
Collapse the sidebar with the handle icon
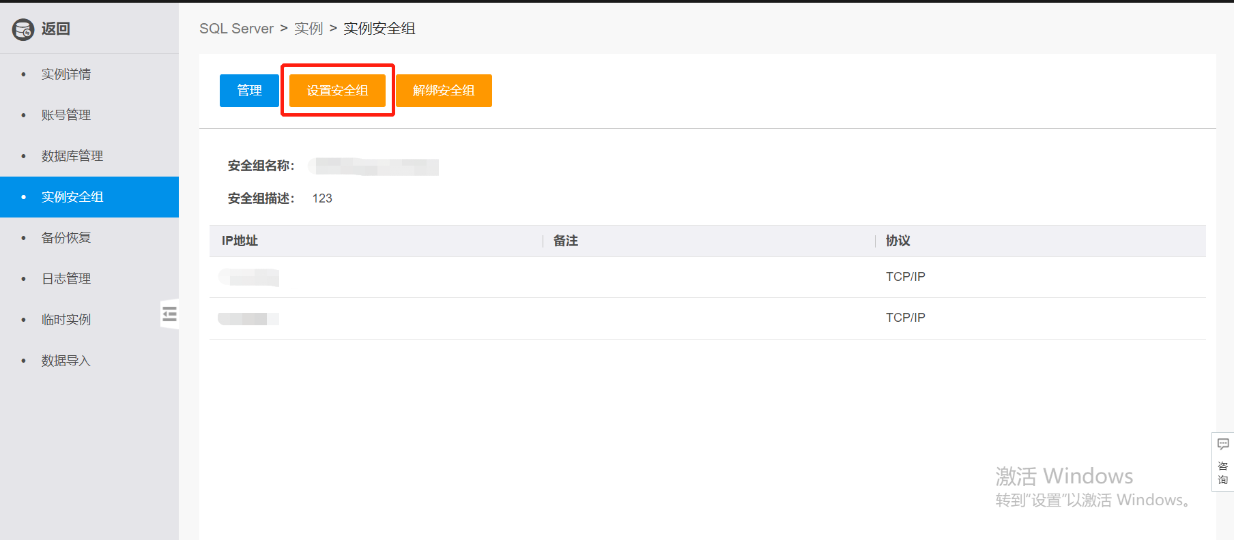pos(169,314)
